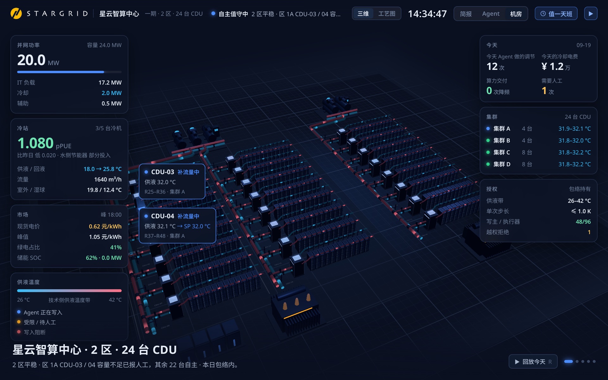The width and height of the screenshot is (608, 380).
Task: Click the 自主值守中 status indicator
Action: point(230,14)
